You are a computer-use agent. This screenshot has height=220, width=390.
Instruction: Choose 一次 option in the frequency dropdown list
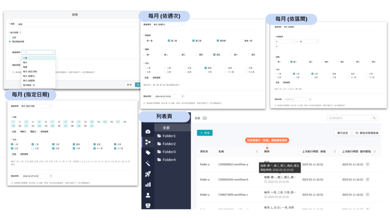point(38,58)
